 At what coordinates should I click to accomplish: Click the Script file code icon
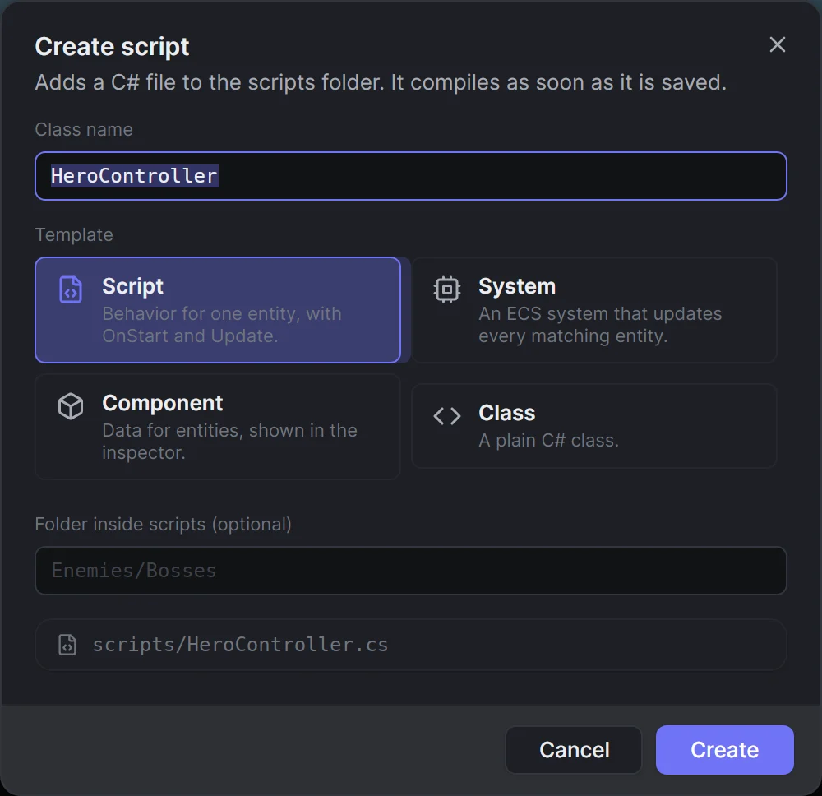tap(71, 289)
